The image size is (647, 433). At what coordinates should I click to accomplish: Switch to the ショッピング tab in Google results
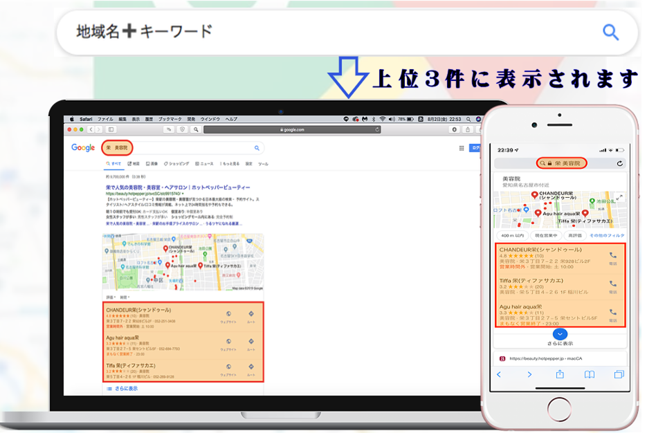coord(178,164)
